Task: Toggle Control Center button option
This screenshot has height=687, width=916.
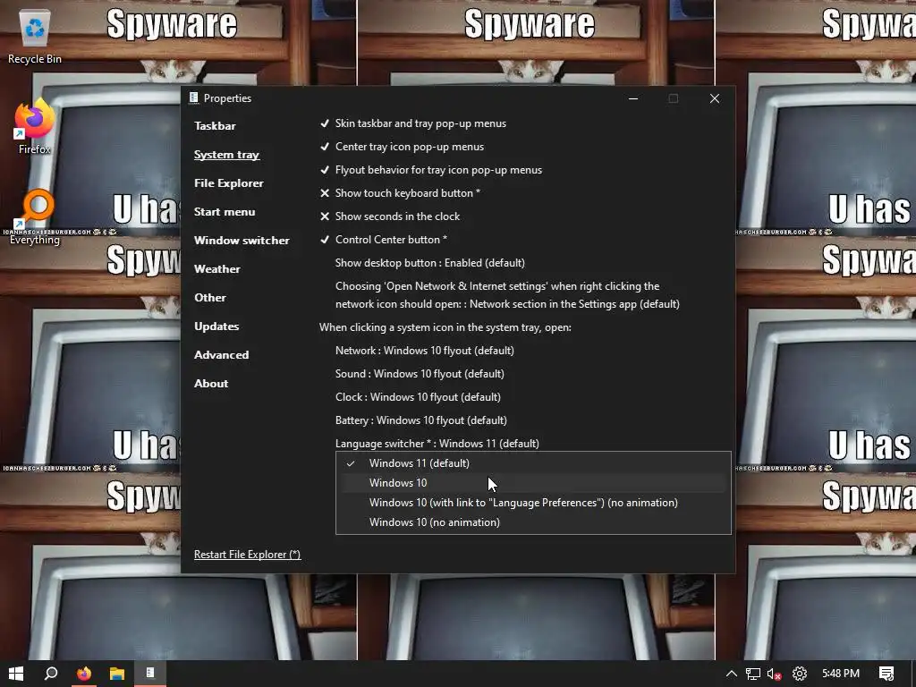Action: [383, 240]
